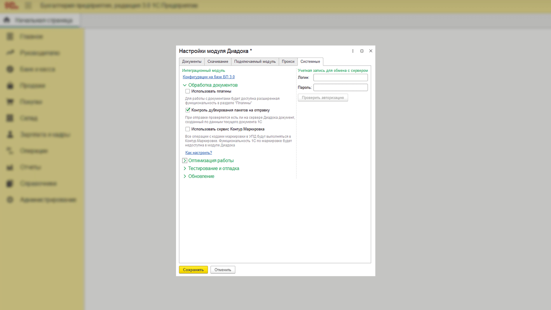Screen dimensions: 551x310
Task: Select the Прокси tab
Action: (288, 61)
